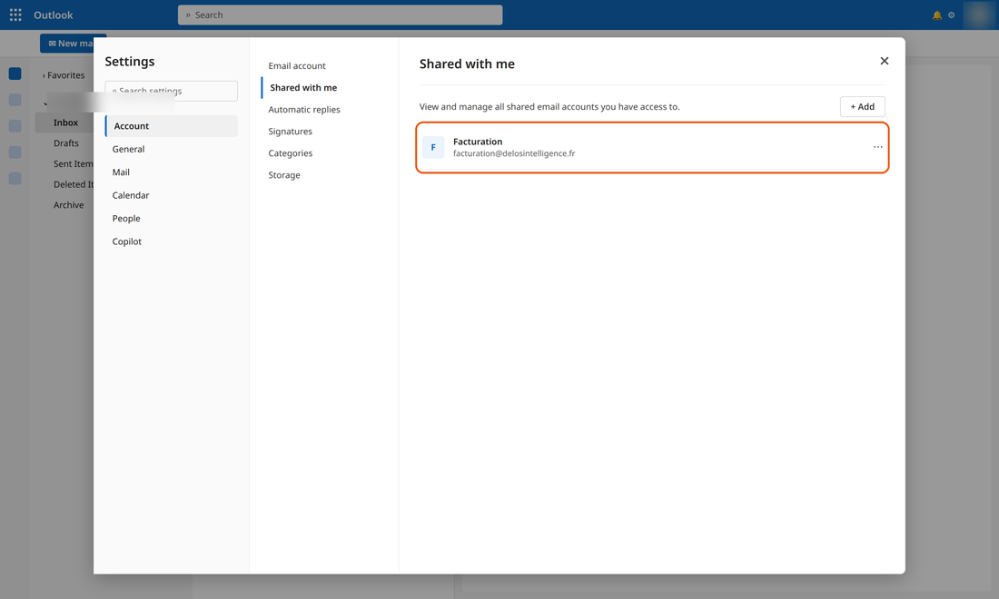Viewport: 999px width, 599px height.
Task: Expand the Favorites folder group
Action: pos(63,75)
